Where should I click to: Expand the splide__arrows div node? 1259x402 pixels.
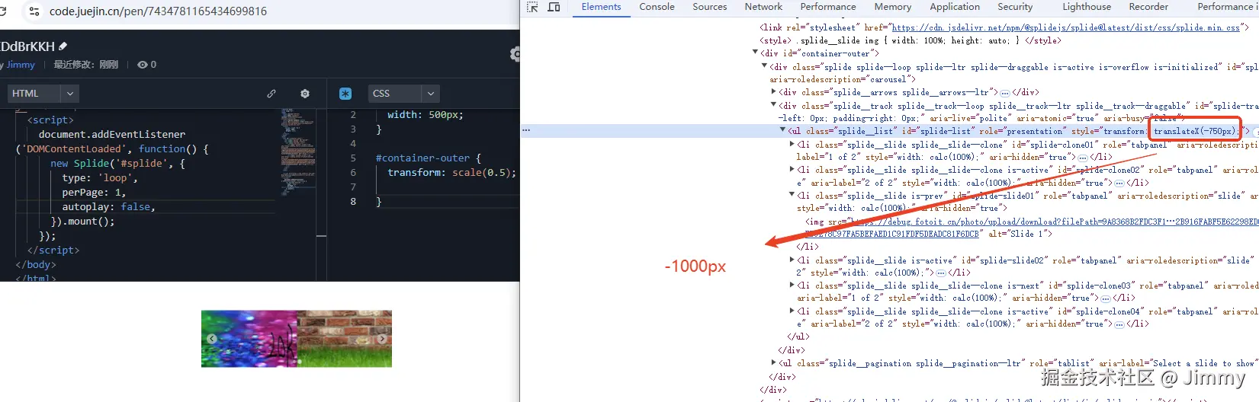tap(774, 91)
